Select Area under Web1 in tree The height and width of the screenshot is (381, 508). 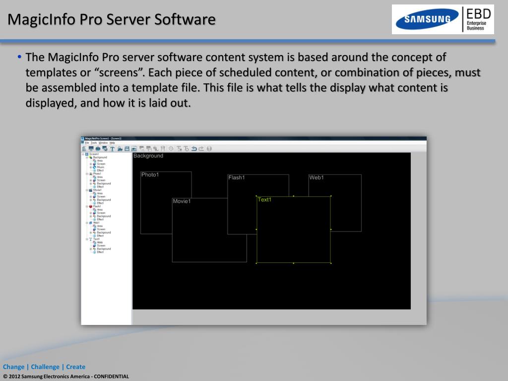point(100,226)
